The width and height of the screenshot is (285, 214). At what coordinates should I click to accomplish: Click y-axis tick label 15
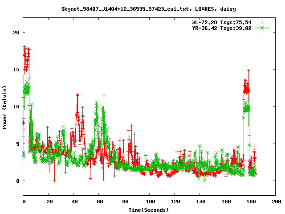(16, 70)
